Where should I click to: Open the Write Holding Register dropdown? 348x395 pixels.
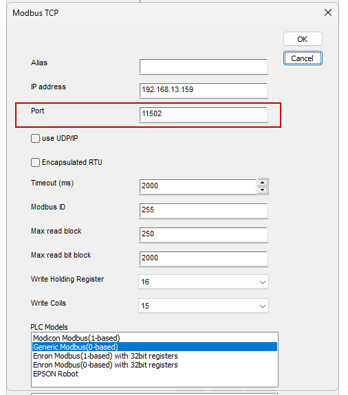pos(204,282)
